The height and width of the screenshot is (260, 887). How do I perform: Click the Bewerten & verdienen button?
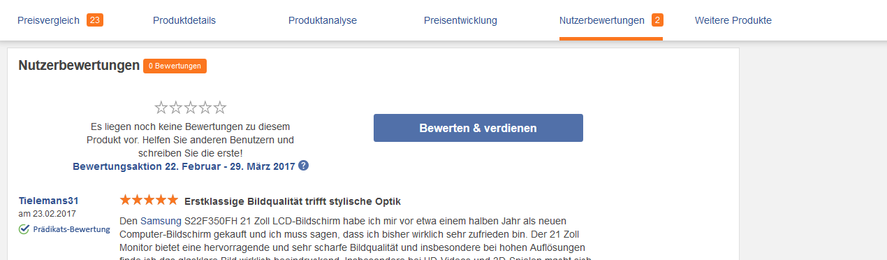(x=478, y=128)
